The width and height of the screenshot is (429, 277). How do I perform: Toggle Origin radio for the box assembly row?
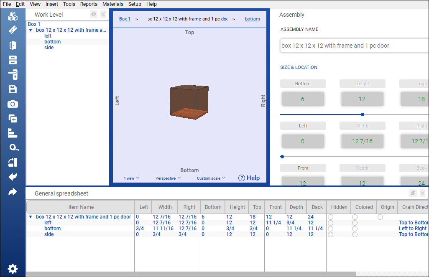pyautogui.click(x=380, y=217)
